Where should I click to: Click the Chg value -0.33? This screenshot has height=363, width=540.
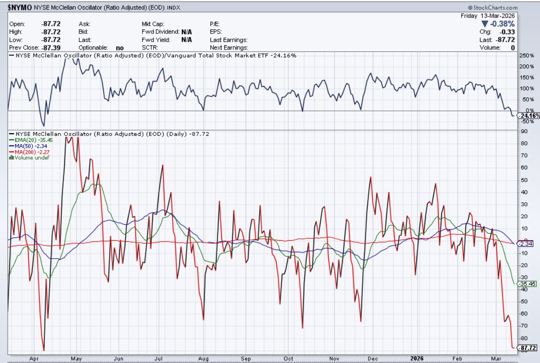pyautogui.click(x=507, y=32)
